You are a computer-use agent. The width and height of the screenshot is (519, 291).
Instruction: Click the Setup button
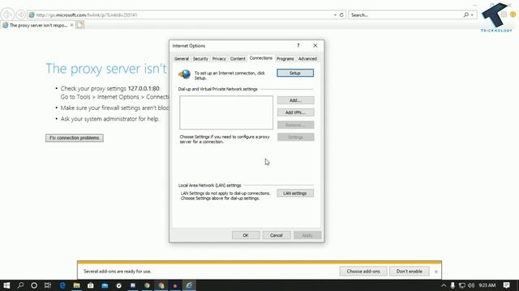[295, 73]
